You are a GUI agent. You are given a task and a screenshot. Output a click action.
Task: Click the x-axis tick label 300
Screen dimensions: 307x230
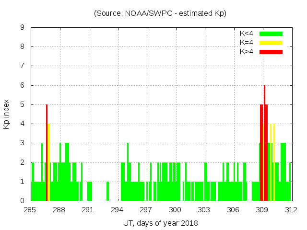coord(175,210)
